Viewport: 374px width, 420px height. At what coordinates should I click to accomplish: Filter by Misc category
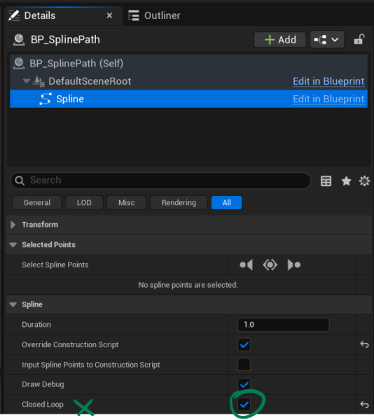[127, 203]
